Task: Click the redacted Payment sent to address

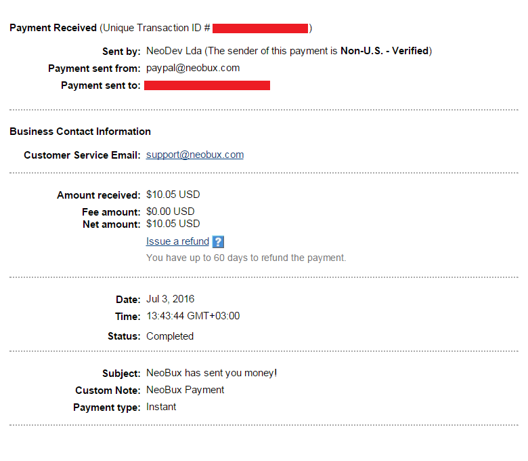Action: pyautogui.click(x=207, y=85)
